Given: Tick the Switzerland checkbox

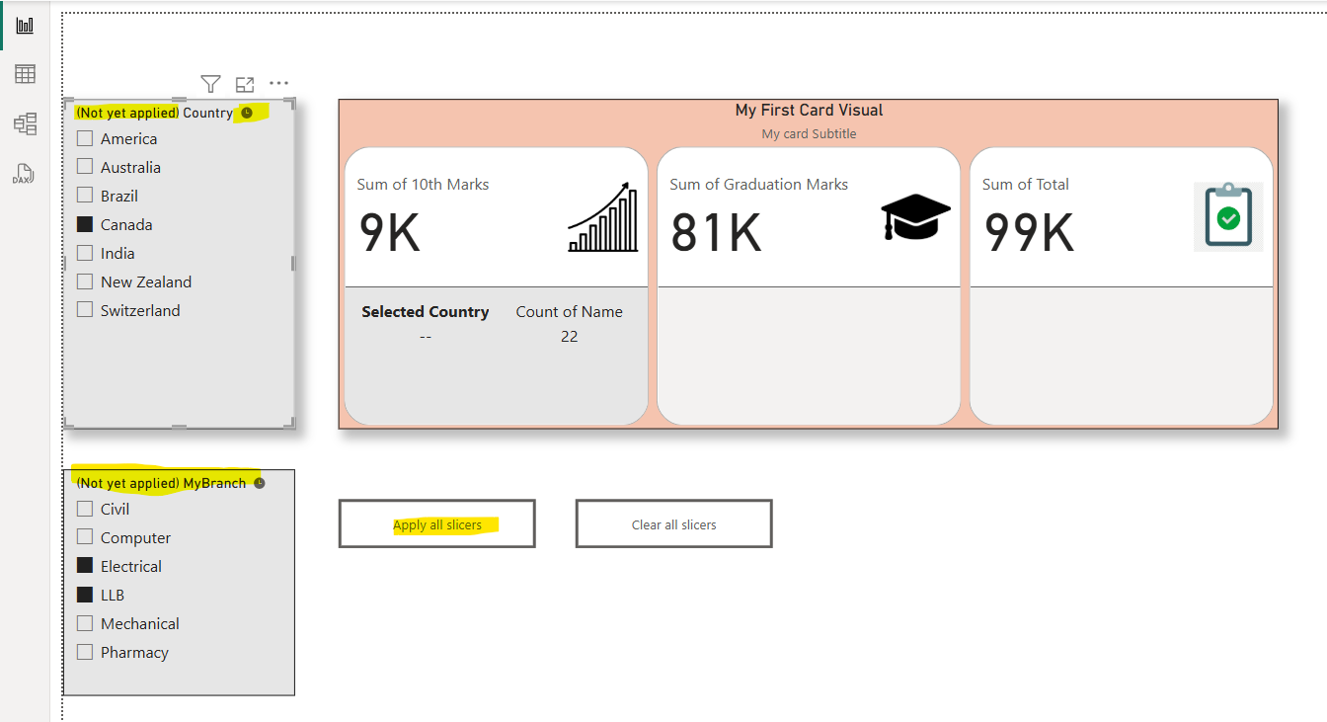Looking at the screenshot, I should pos(85,310).
